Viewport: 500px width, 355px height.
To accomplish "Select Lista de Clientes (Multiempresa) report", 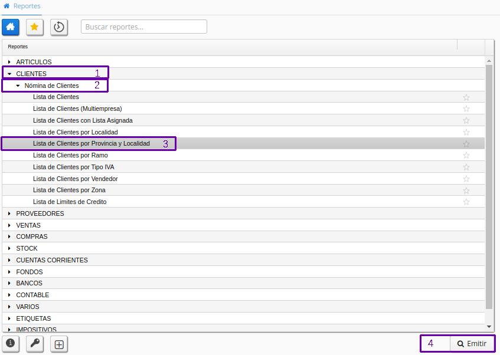I will point(243,109).
